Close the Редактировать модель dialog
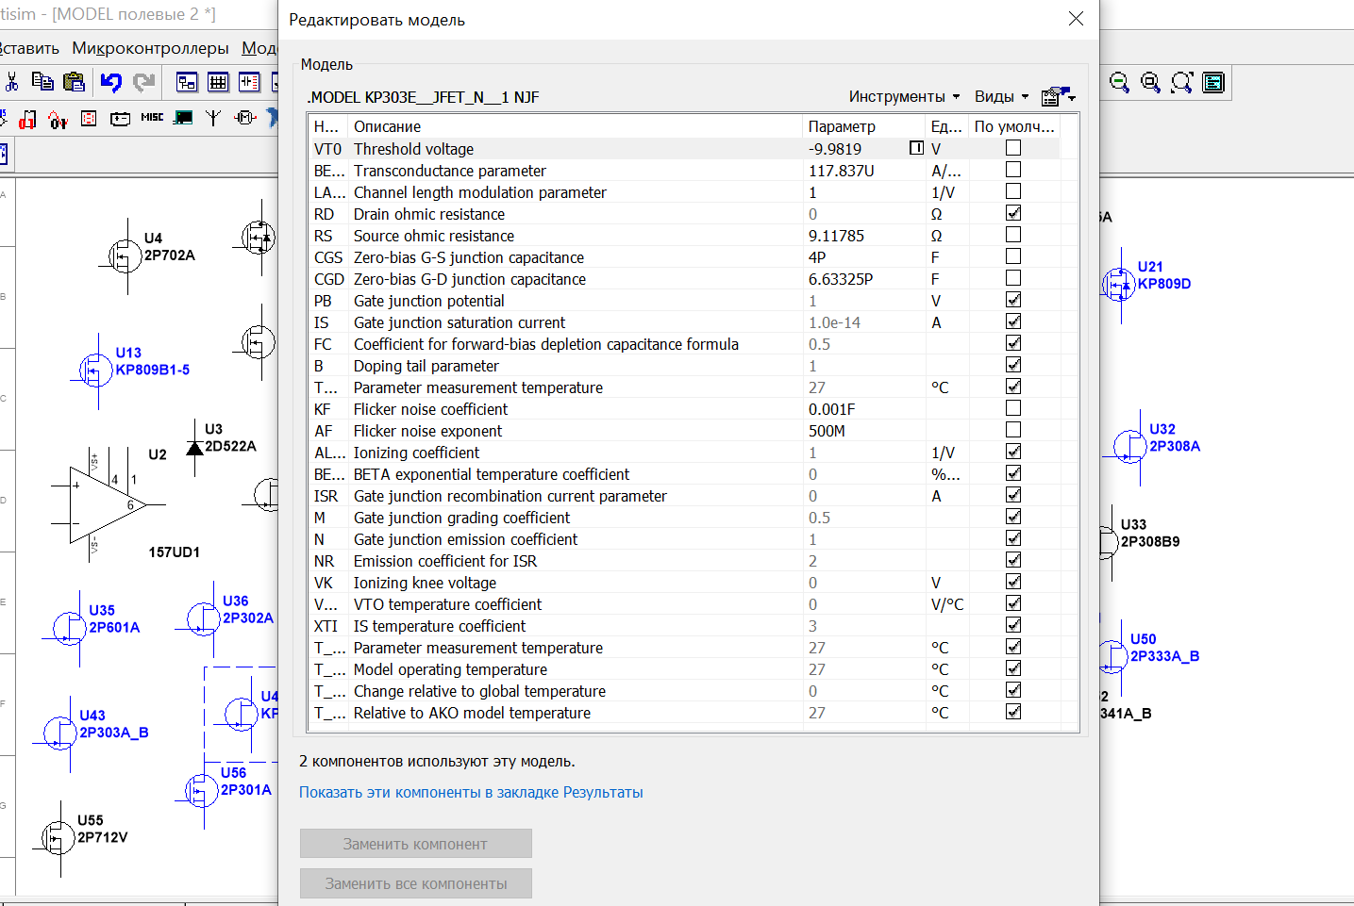The height and width of the screenshot is (906, 1354). tap(1076, 19)
